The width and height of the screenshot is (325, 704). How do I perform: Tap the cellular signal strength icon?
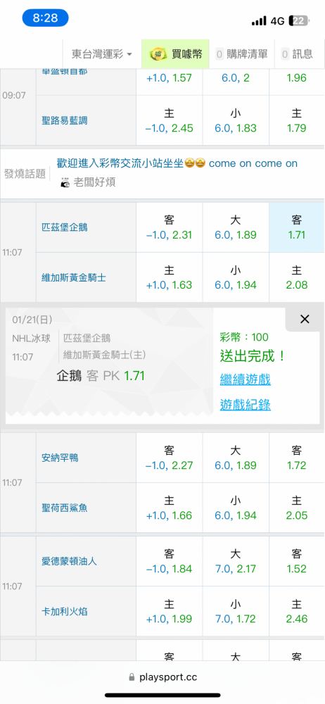(259, 21)
